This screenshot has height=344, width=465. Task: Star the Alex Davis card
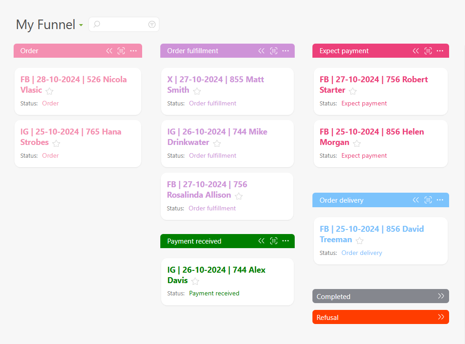click(195, 281)
